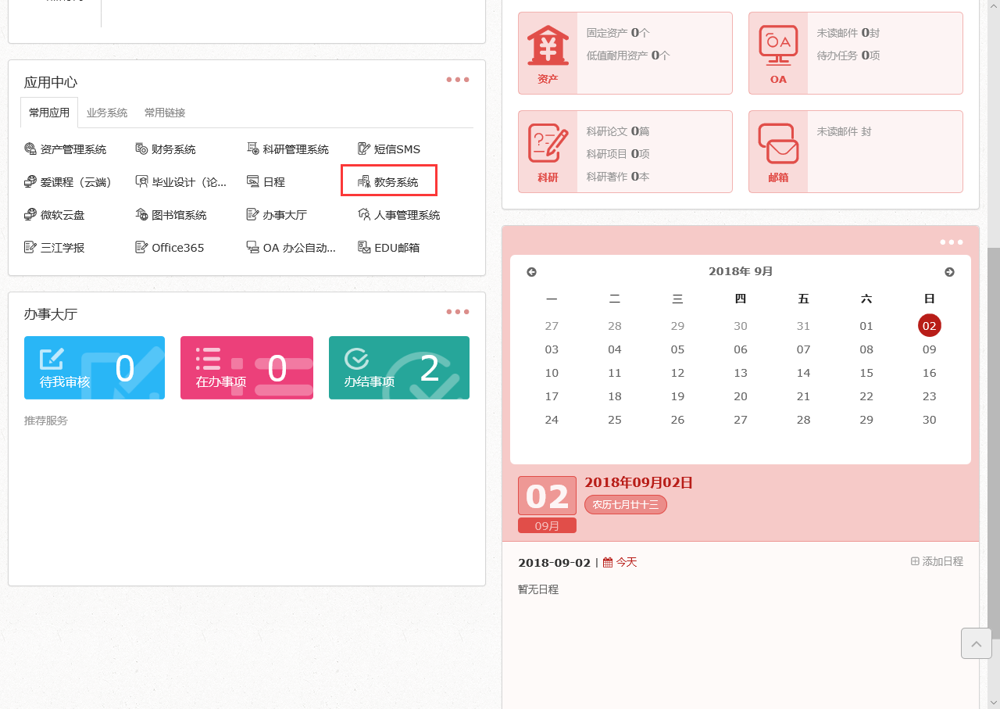Image resolution: width=1000 pixels, height=709 pixels.
Task: Open the 办结事项 completed items card
Action: tap(398, 367)
